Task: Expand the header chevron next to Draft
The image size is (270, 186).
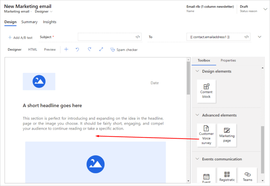Action: point(265,9)
